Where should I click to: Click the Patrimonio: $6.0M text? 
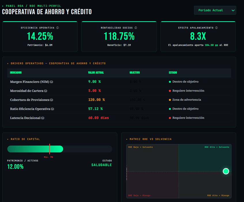40,45
